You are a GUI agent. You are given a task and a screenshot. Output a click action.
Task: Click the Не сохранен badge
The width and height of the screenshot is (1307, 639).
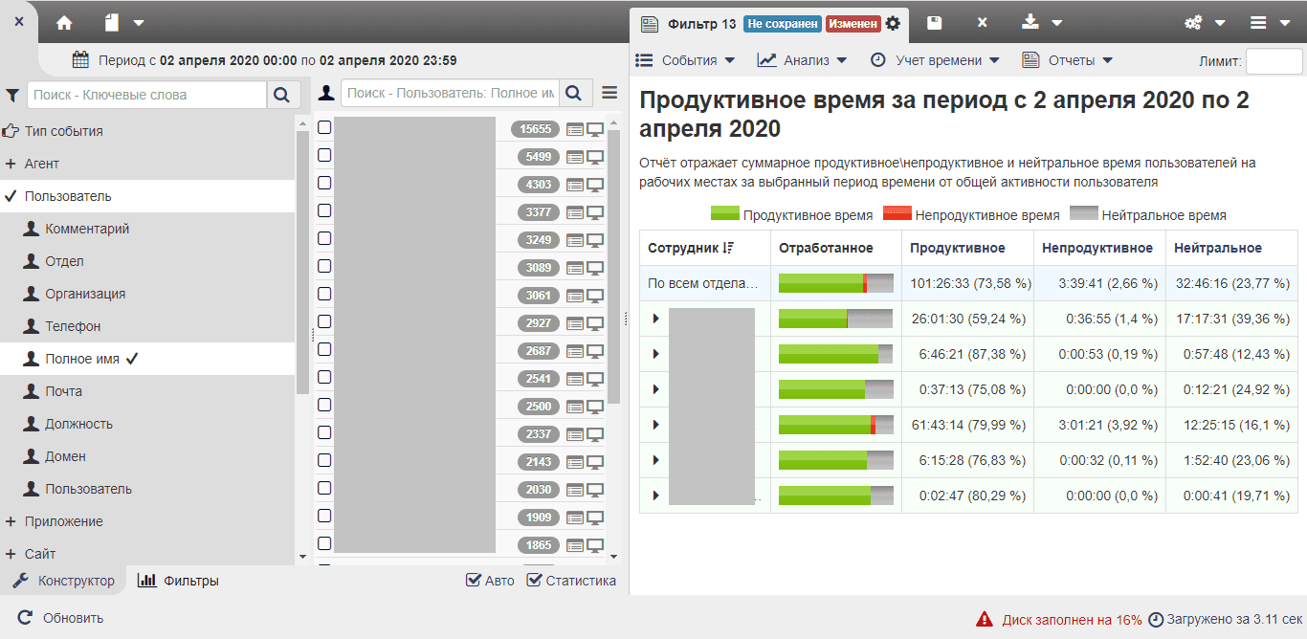(783, 23)
